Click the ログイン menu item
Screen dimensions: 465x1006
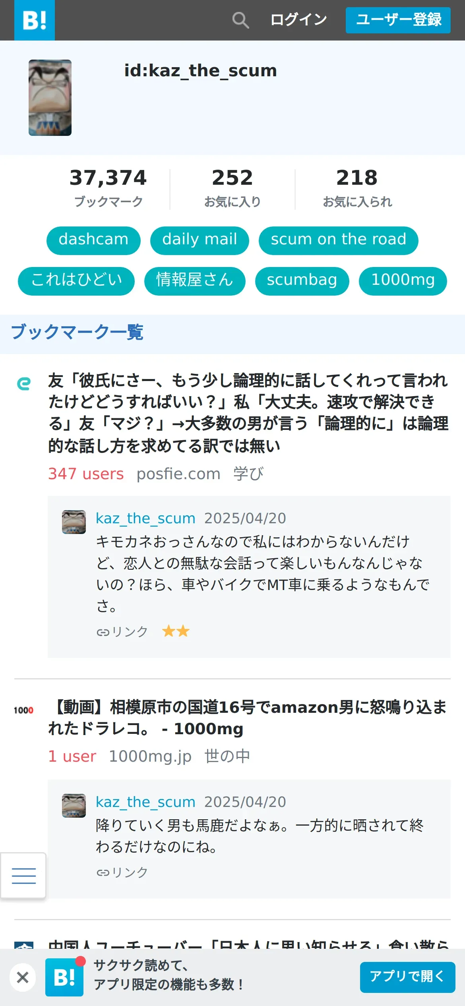298,20
